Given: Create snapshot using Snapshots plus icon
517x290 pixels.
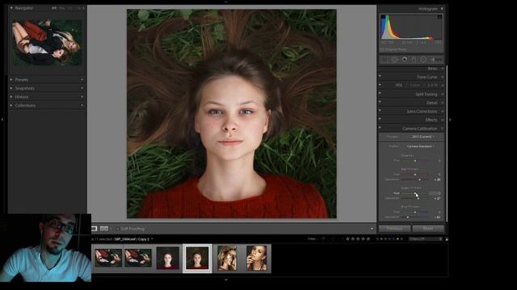Looking at the screenshot, I should pyautogui.click(x=82, y=88).
